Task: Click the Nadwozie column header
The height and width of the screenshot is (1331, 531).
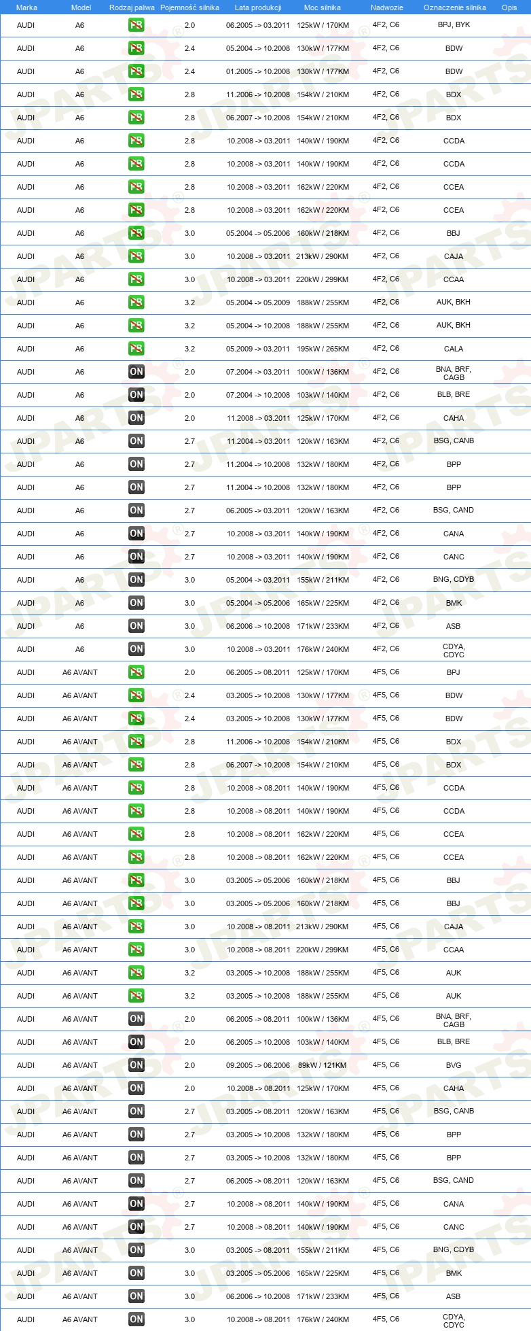Action: (x=387, y=7)
